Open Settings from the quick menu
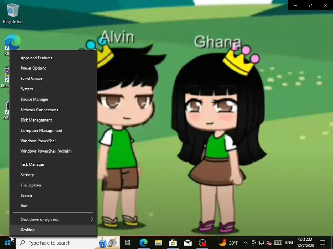The image size is (333, 249). [x=53, y=175]
